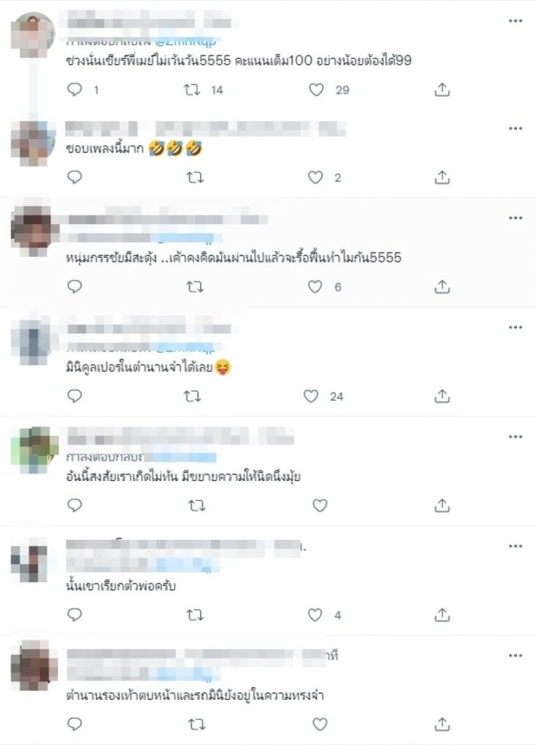The image size is (536, 745).
Task: Retweet the tweet with three laughing emojis
Action: [x=195, y=178]
